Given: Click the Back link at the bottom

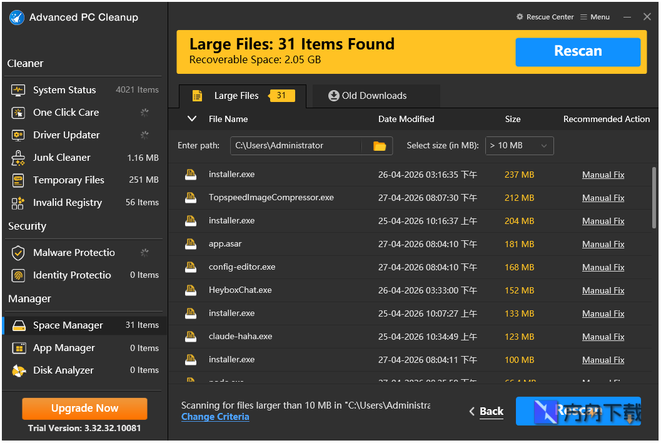Looking at the screenshot, I should tap(487, 411).
